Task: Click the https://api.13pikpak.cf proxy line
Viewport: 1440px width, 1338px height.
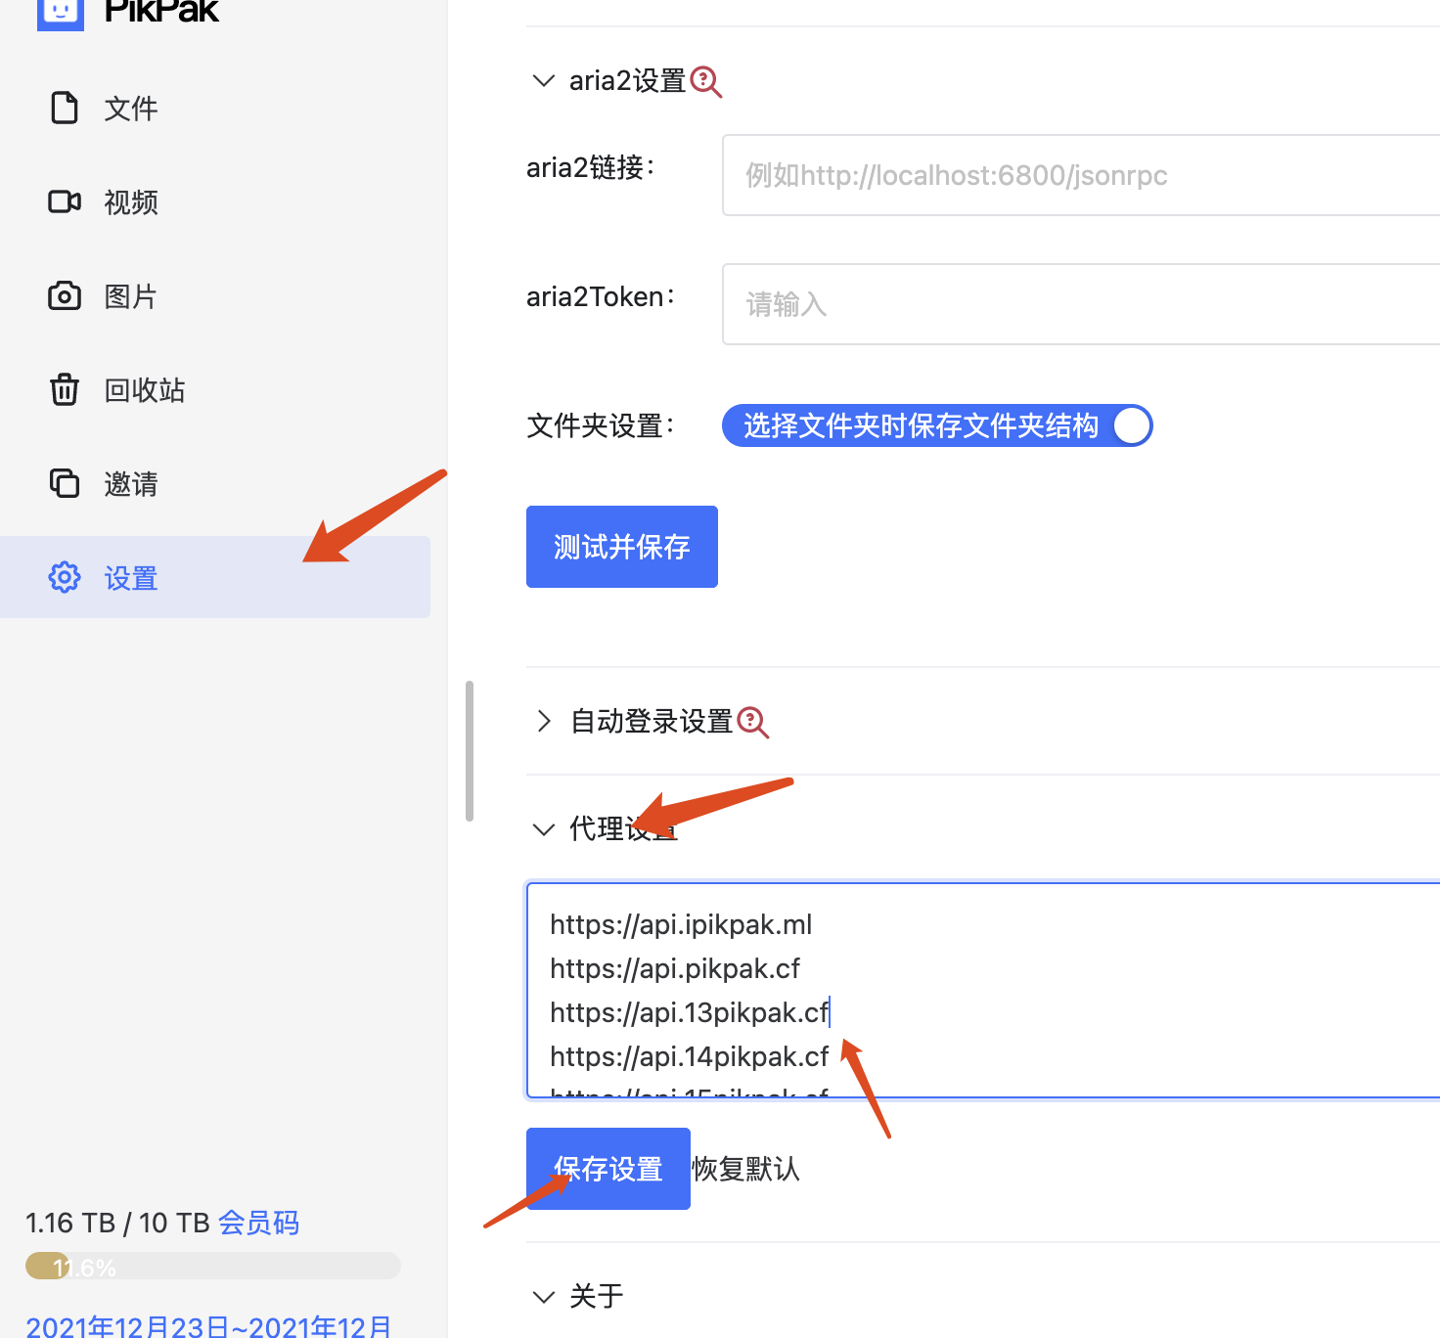Action: pyautogui.click(x=690, y=1012)
